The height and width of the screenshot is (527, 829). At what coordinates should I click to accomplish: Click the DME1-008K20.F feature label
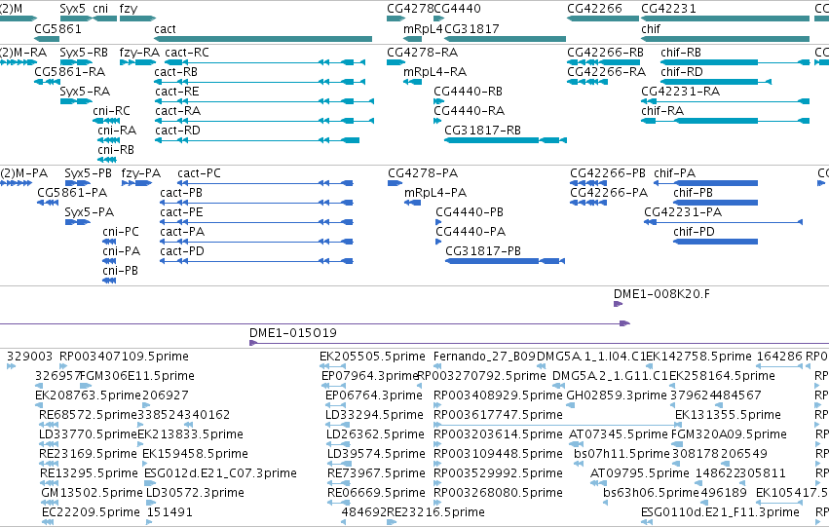(x=661, y=294)
